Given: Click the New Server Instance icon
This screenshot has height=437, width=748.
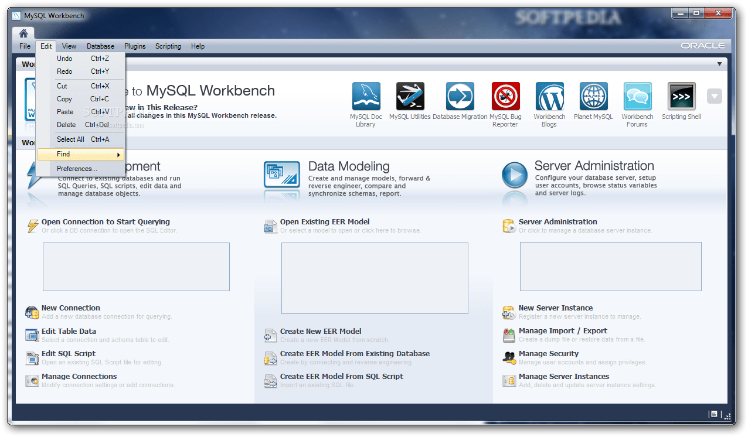Looking at the screenshot, I should 509,312.
